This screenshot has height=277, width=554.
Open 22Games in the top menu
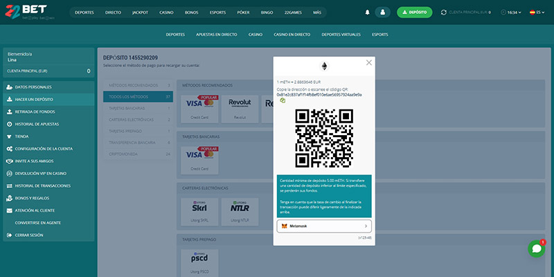(293, 12)
